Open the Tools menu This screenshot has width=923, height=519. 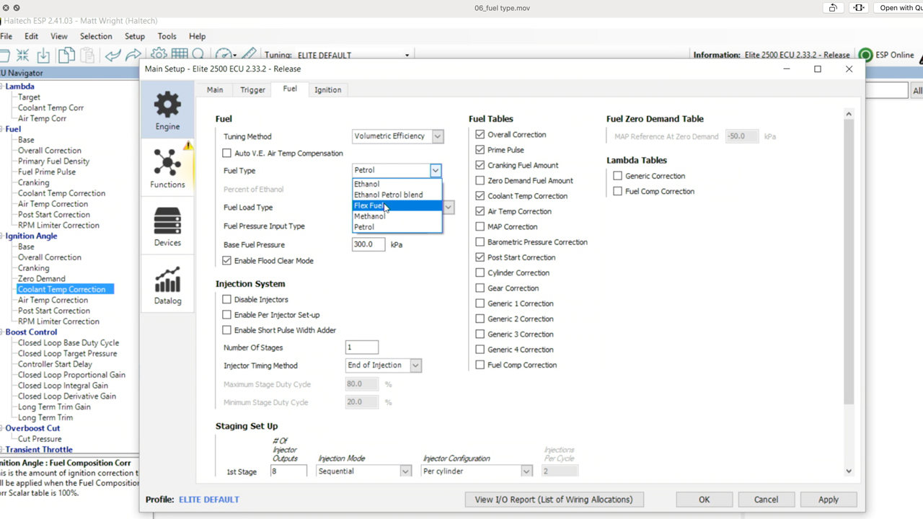167,36
